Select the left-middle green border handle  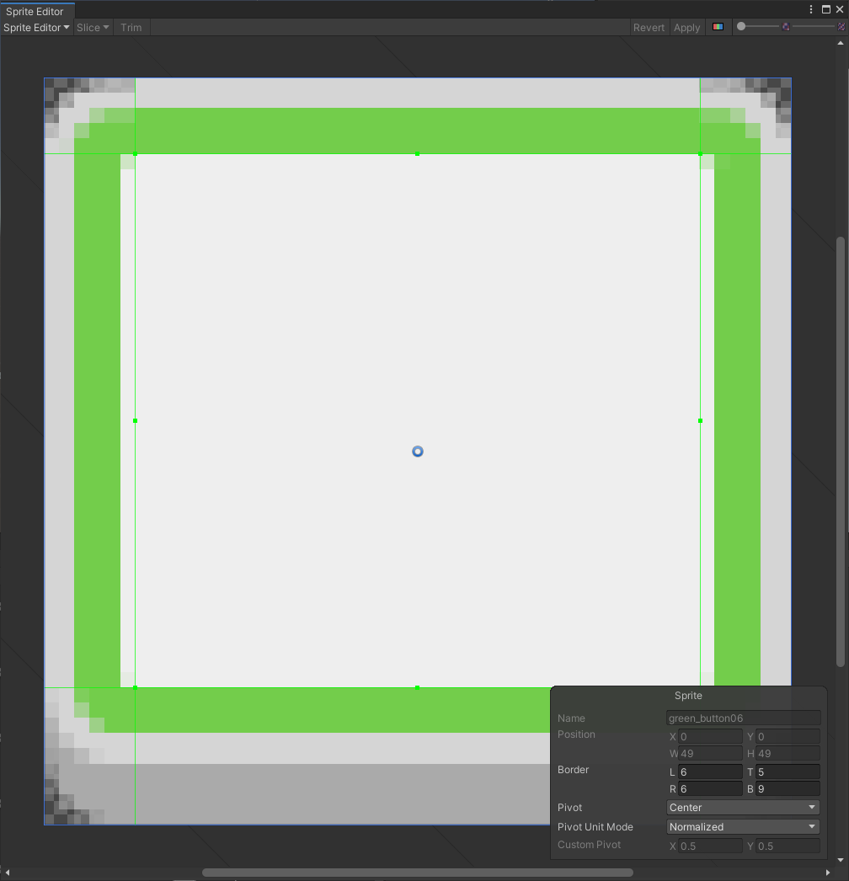click(135, 420)
